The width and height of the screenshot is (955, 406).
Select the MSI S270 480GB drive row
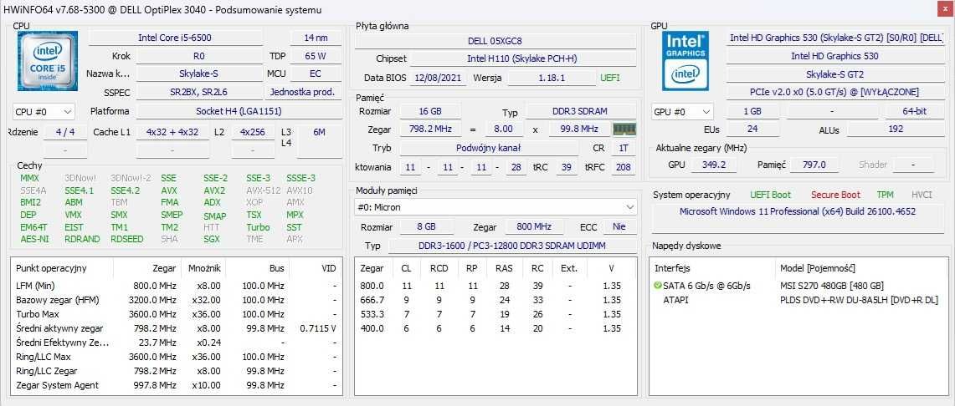tap(798, 286)
